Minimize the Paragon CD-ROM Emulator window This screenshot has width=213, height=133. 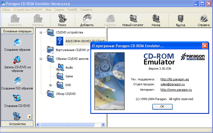coord(195,4)
